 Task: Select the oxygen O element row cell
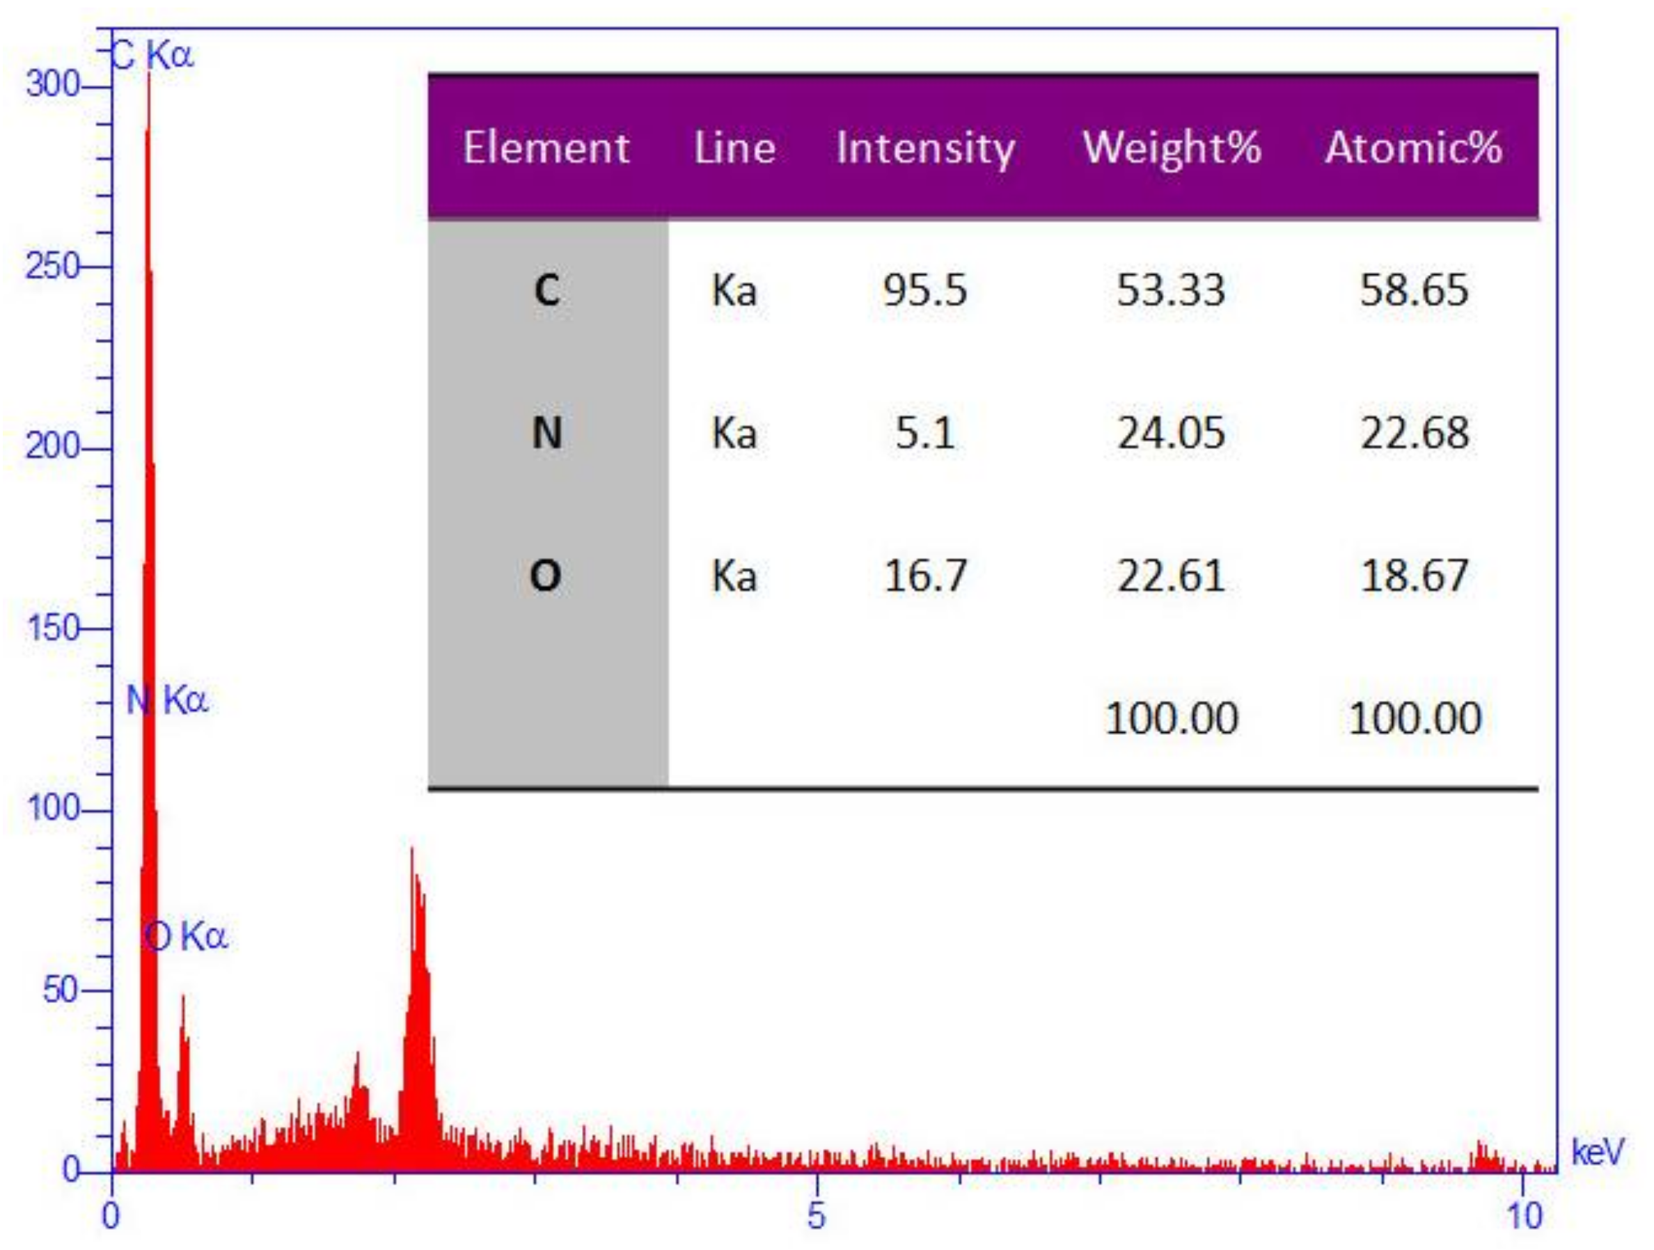pyautogui.click(x=545, y=576)
